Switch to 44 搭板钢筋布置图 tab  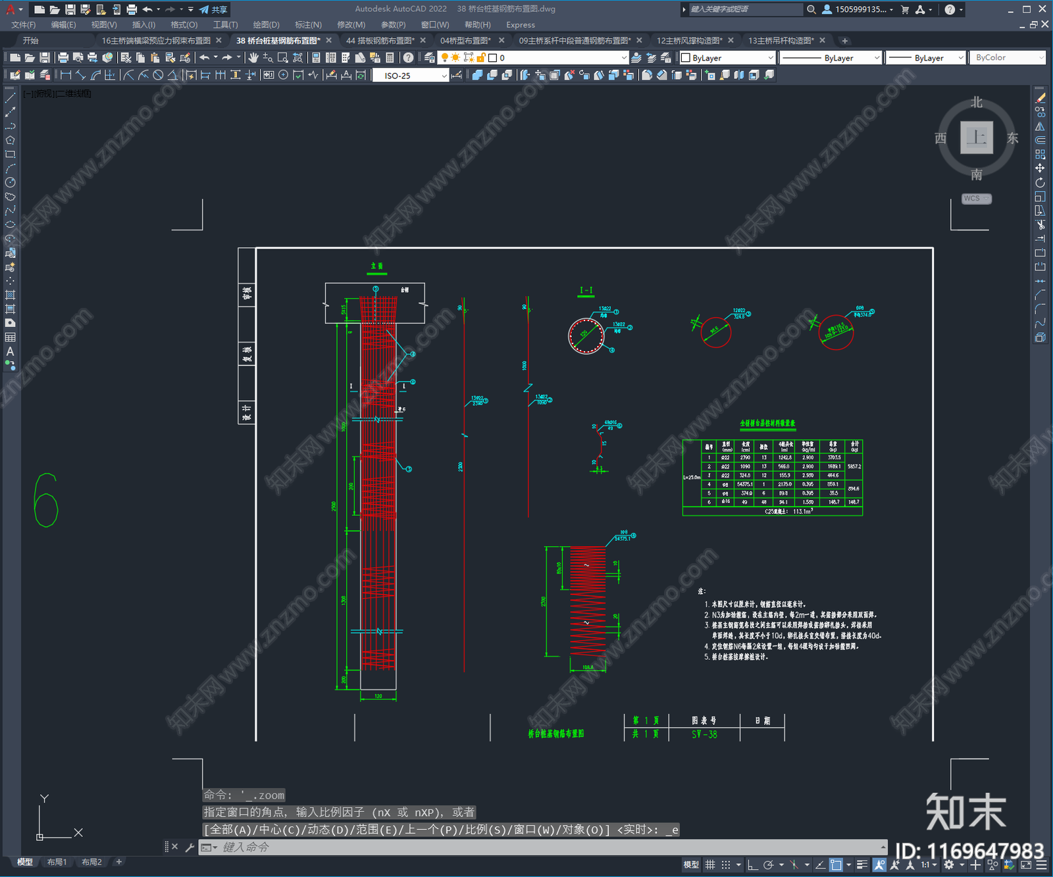381,40
